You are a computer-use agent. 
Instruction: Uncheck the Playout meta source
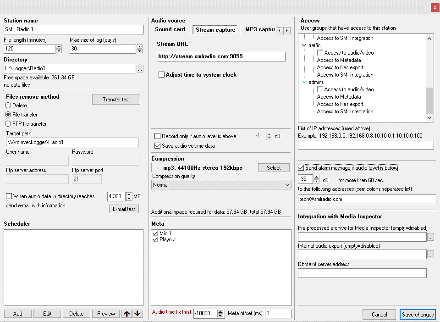coord(155,239)
